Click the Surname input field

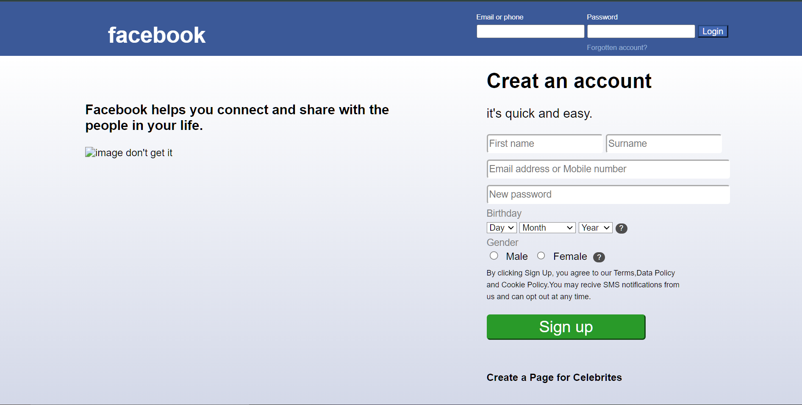point(663,143)
